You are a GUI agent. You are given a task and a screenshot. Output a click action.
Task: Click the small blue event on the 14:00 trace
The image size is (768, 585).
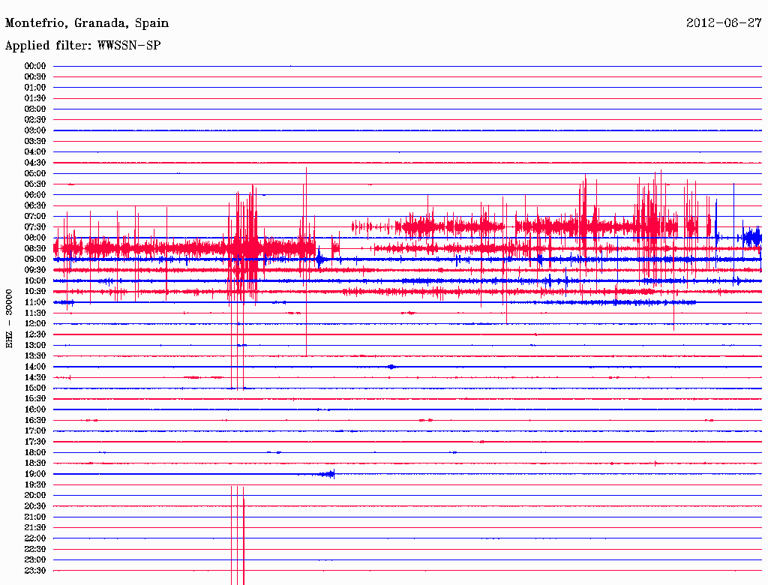391,367
